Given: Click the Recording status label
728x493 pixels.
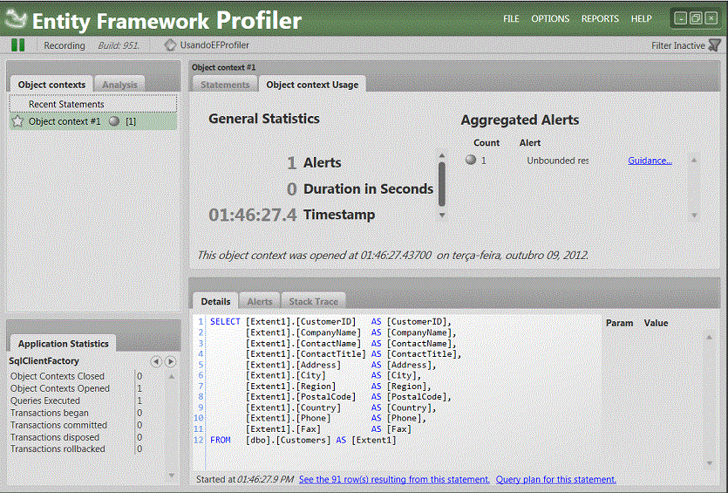Looking at the screenshot, I should [x=64, y=45].
